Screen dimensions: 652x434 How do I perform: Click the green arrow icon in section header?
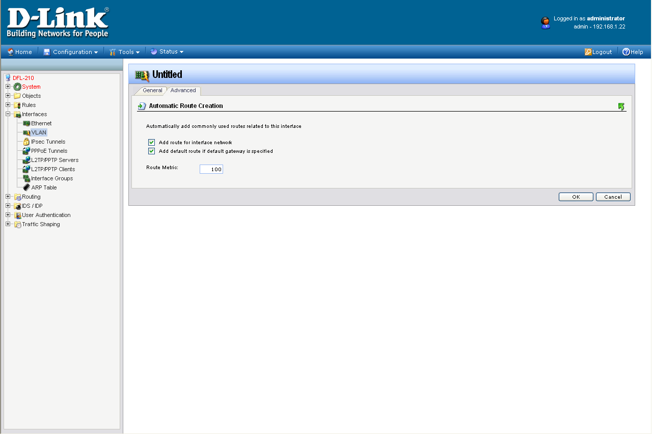click(621, 106)
